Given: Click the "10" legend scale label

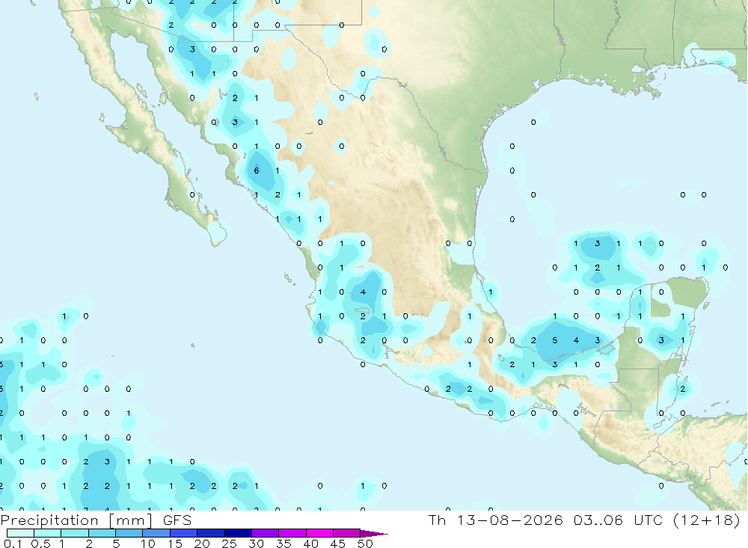Looking at the screenshot, I should [x=148, y=544].
